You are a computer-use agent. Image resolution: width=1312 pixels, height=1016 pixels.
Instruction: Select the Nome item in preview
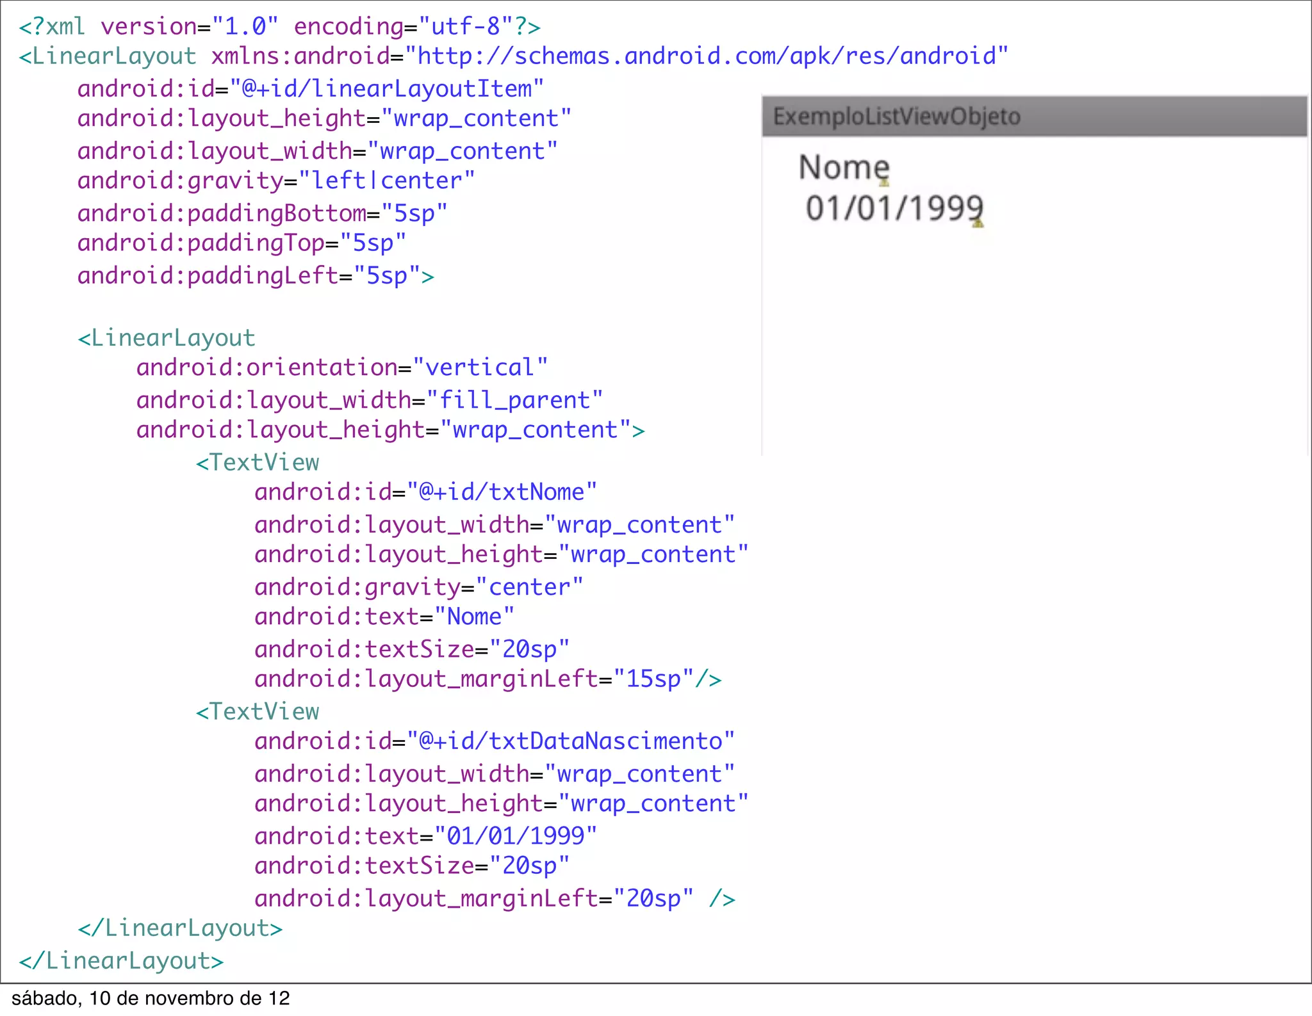point(844,168)
